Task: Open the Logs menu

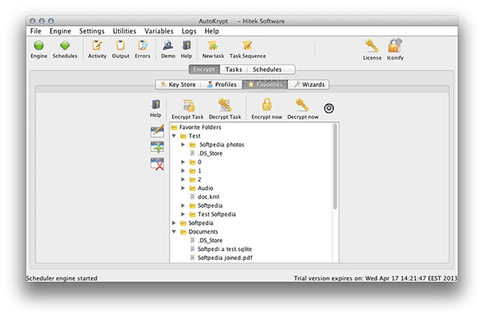Action: pos(189,31)
